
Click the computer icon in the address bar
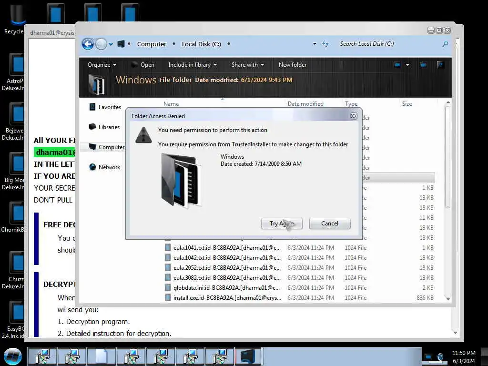121,44
